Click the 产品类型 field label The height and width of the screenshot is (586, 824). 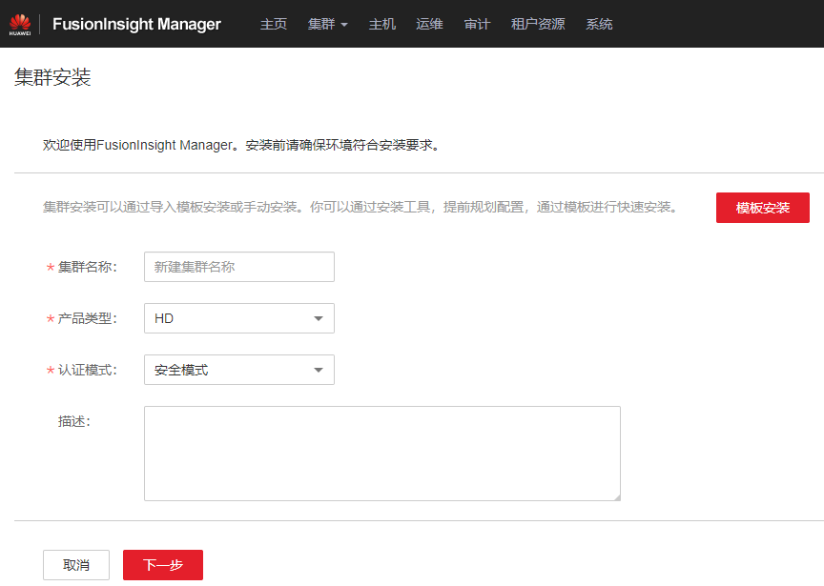tap(87, 318)
